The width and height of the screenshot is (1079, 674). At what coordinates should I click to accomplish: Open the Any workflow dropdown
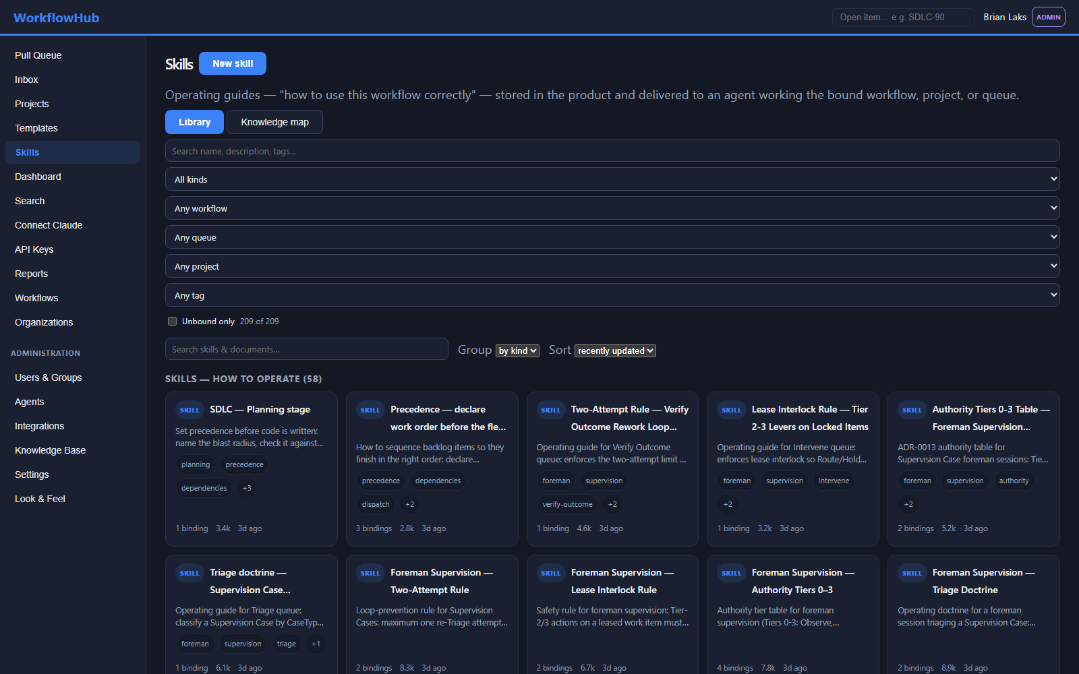(x=612, y=208)
